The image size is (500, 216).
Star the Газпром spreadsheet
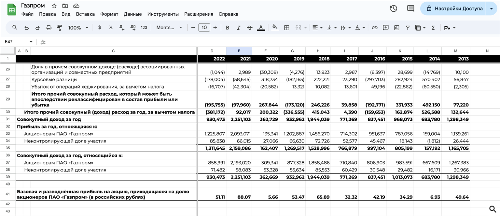54,6
